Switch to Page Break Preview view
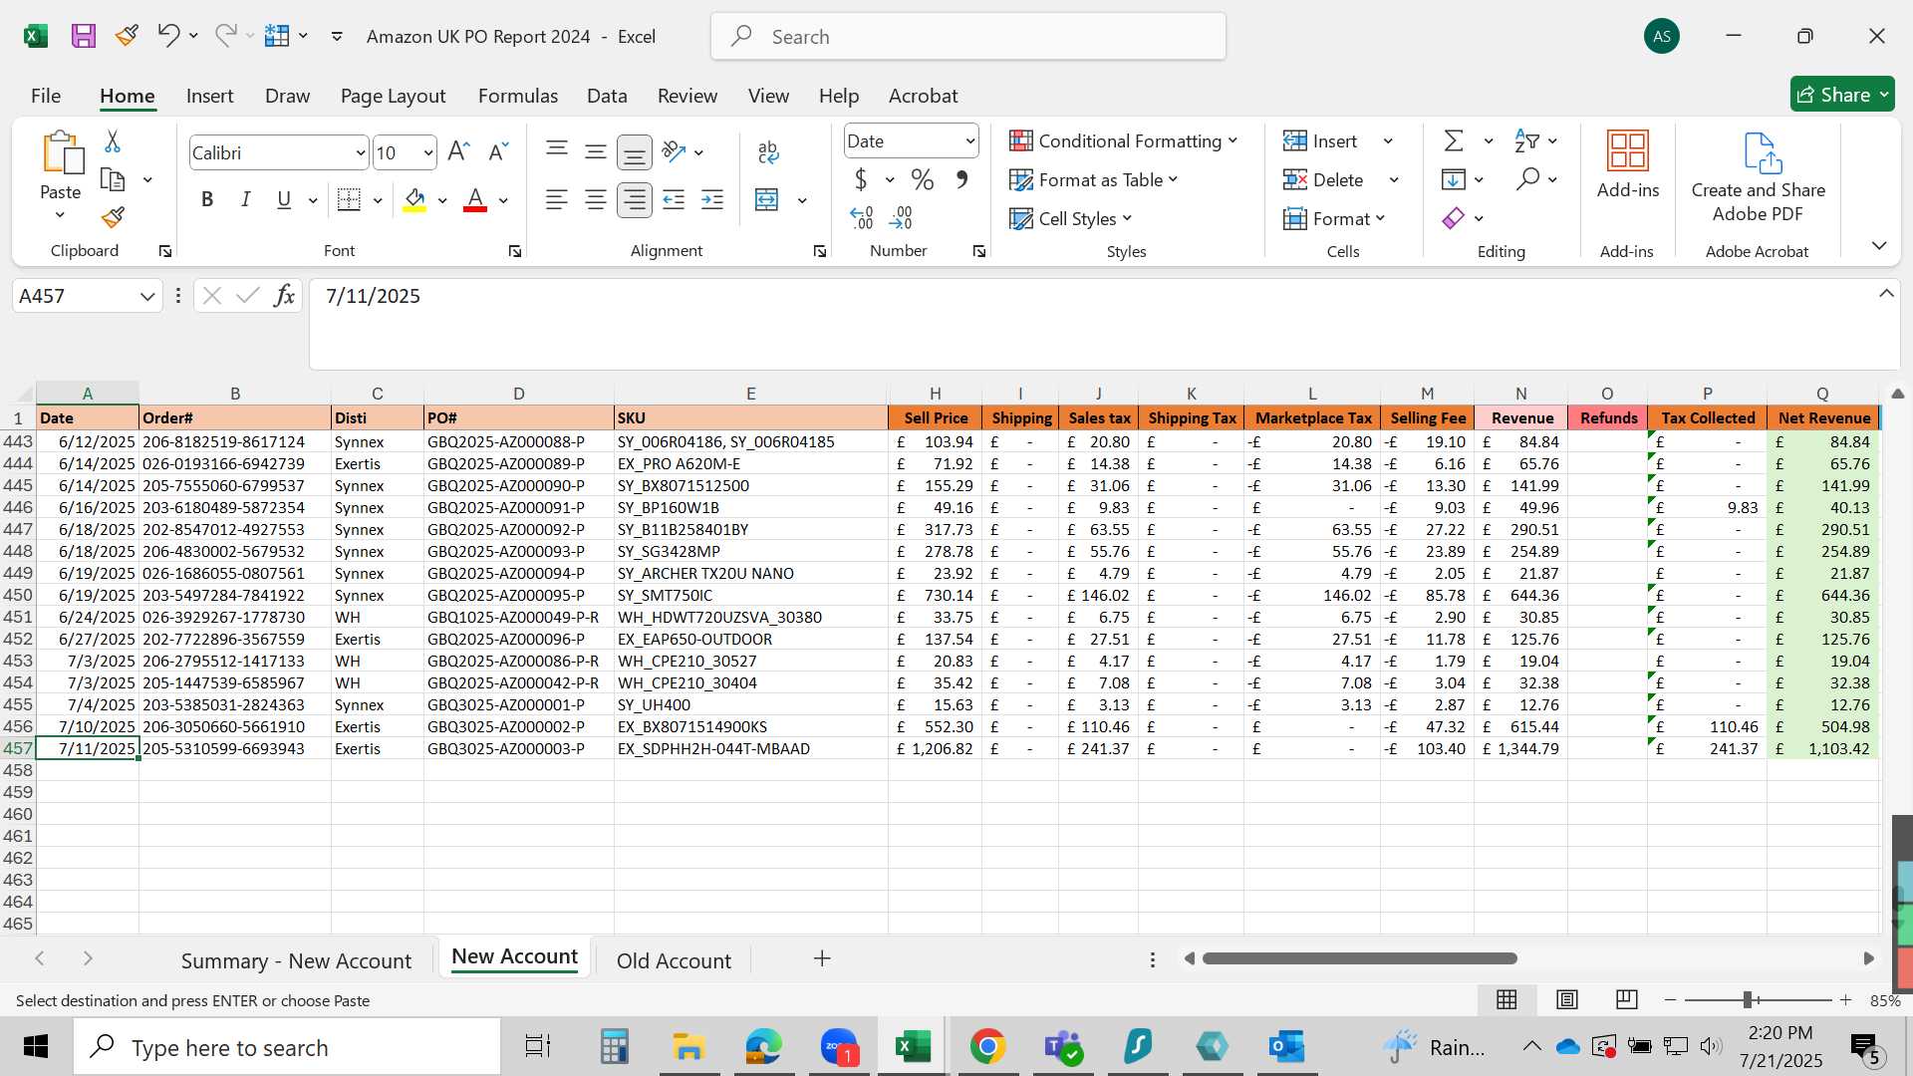The width and height of the screenshot is (1913, 1076). click(1627, 999)
